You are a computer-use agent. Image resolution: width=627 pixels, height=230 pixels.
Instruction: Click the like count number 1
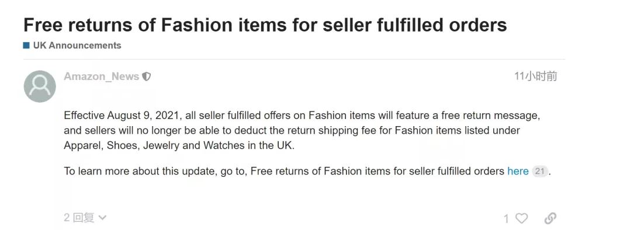coord(506,218)
